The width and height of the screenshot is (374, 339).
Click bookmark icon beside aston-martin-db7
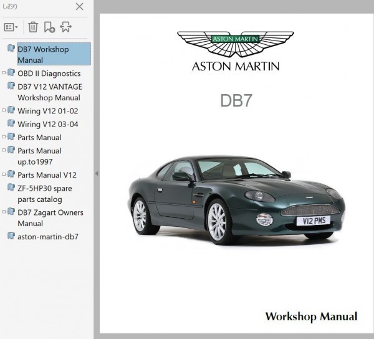point(11,236)
